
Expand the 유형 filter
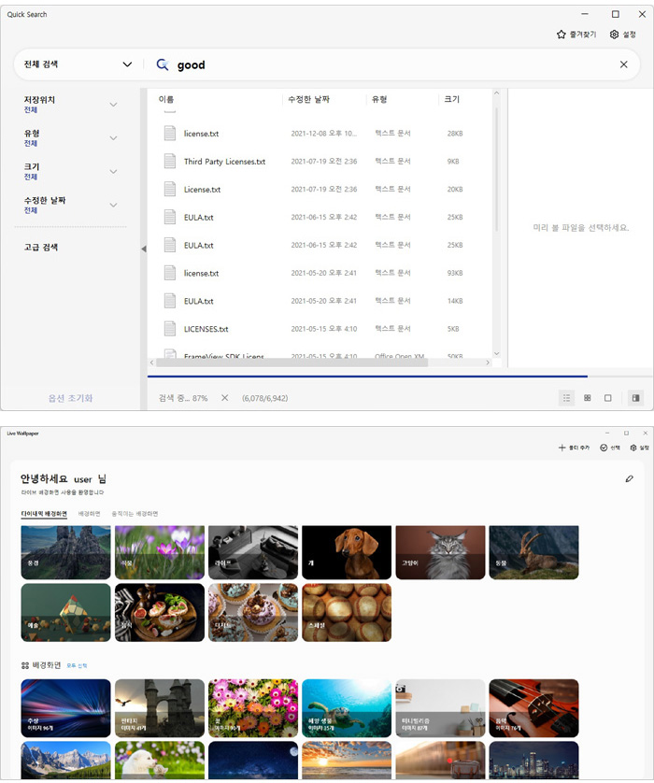(x=70, y=138)
